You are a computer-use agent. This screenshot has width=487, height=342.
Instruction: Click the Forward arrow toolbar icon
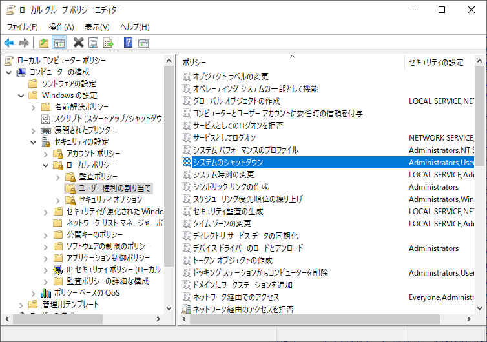24,43
